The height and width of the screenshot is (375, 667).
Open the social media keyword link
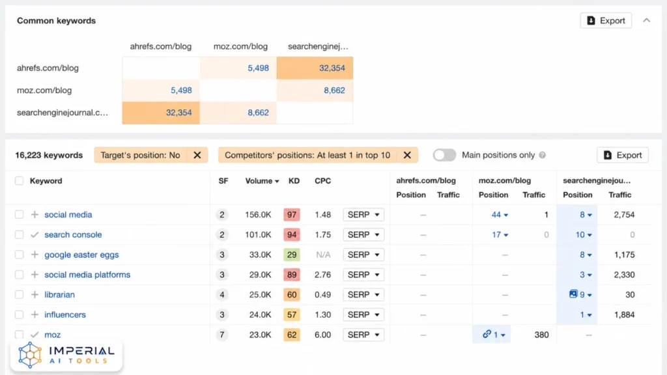pos(68,215)
